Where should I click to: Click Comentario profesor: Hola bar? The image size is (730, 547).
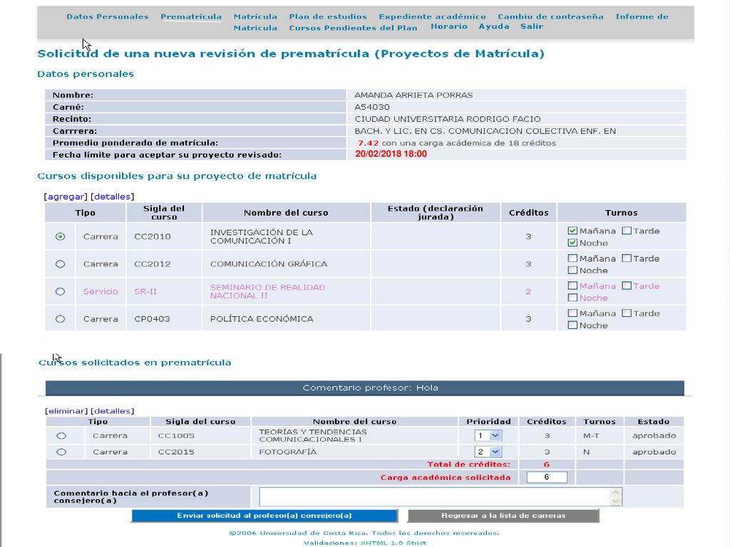tap(365, 388)
